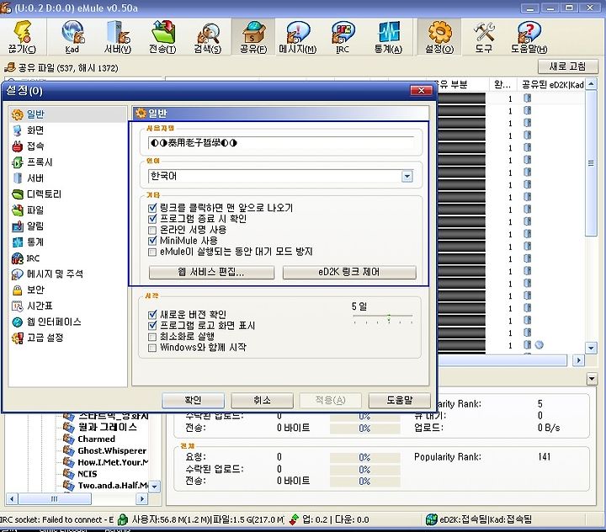The height and width of the screenshot is (532, 606).
Task: Select 보안 security settings page
Action: [29, 290]
